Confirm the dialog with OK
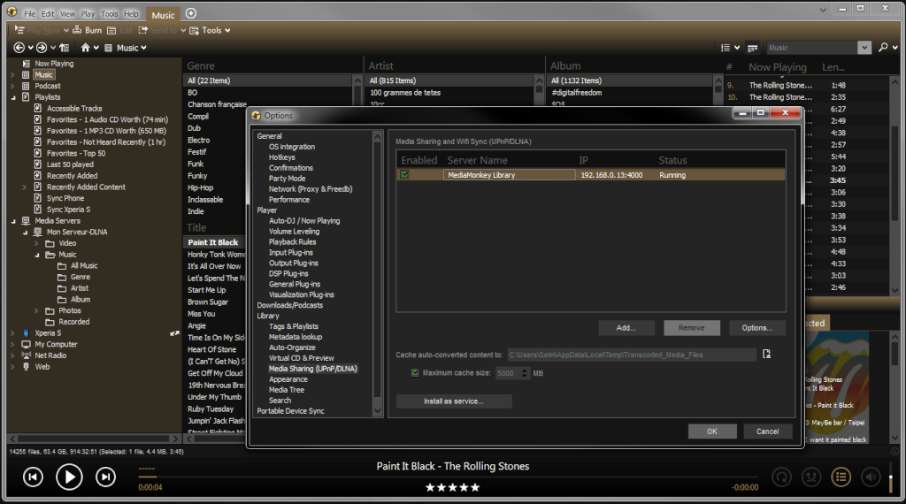 tap(712, 431)
